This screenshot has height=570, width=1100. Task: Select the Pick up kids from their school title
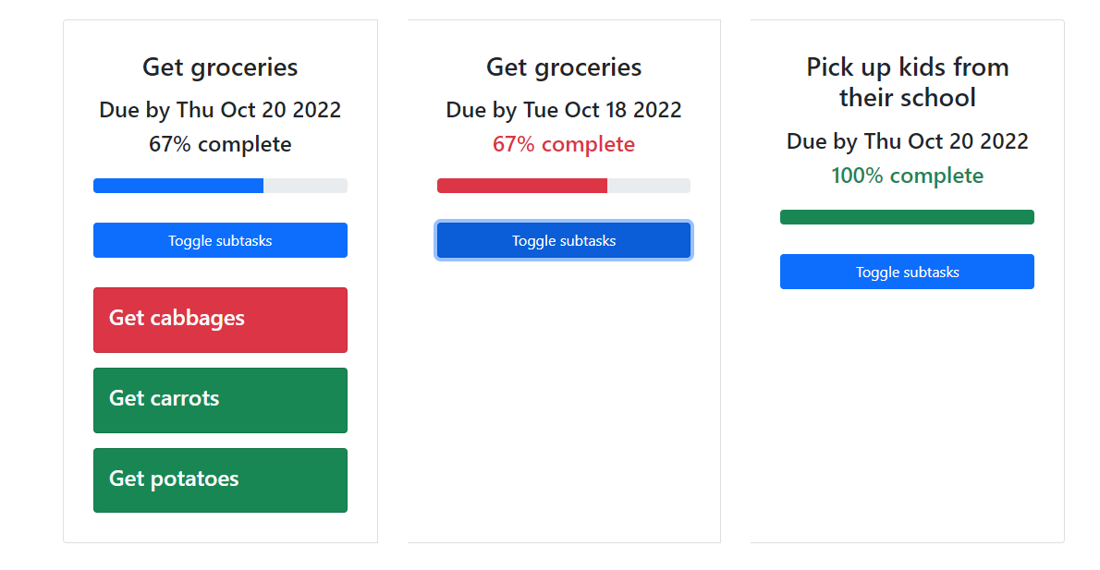907,82
